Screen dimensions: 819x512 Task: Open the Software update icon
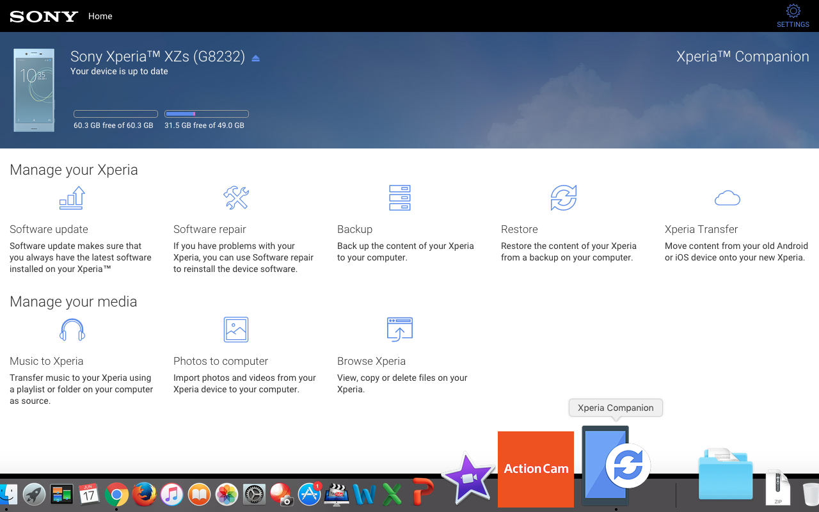pos(72,198)
